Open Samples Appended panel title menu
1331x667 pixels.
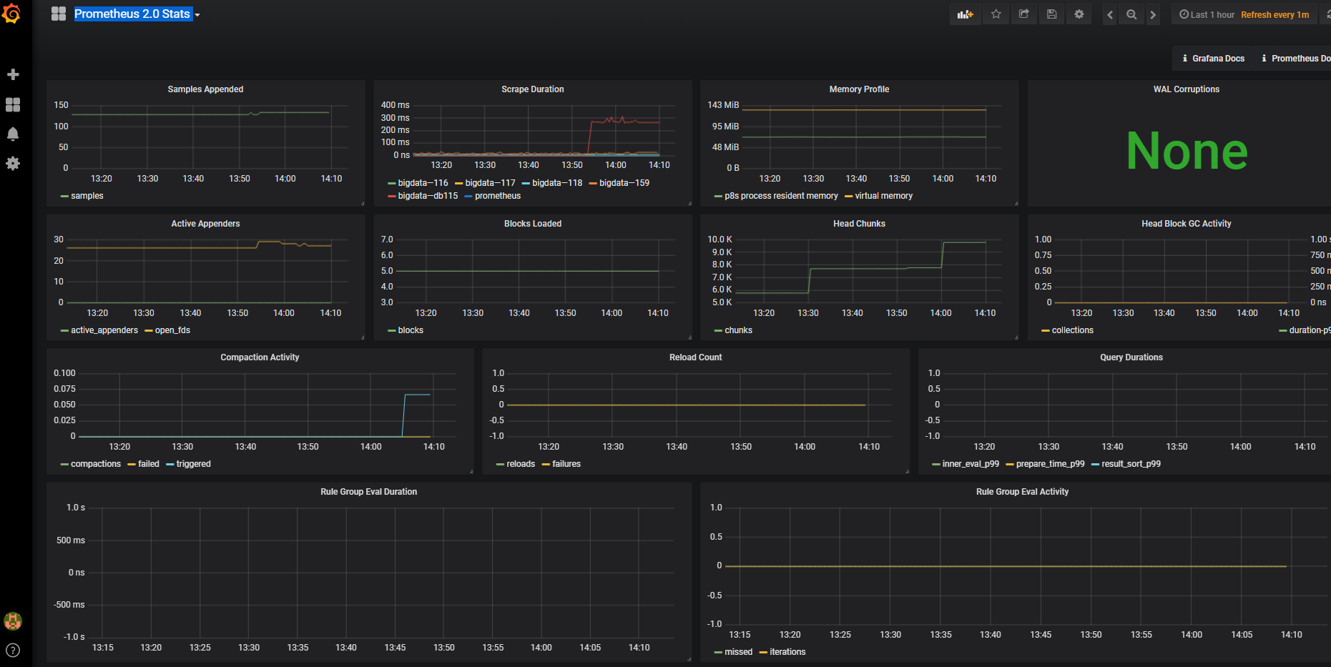(205, 89)
